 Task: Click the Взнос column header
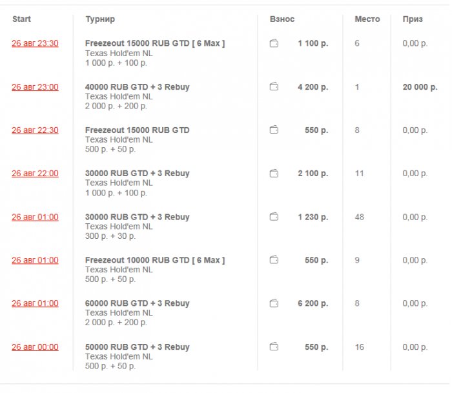tap(282, 19)
